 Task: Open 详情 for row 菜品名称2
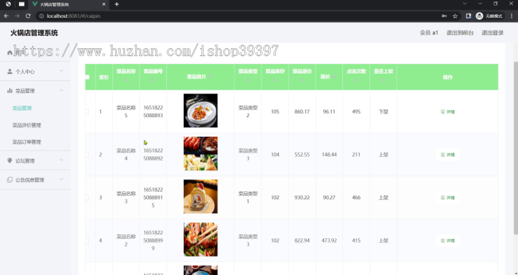click(448, 241)
